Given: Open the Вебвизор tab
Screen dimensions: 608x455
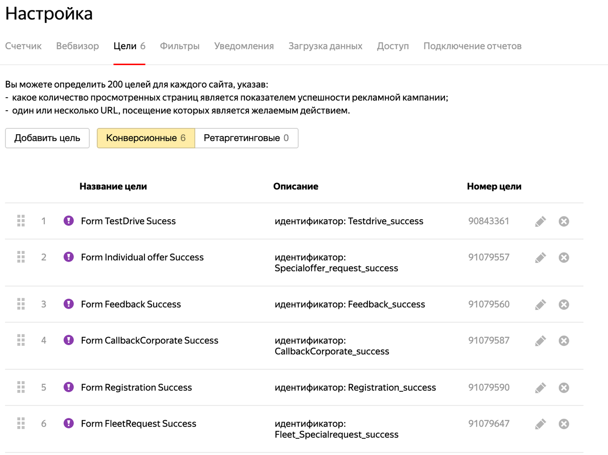Looking at the screenshot, I should (77, 46).
